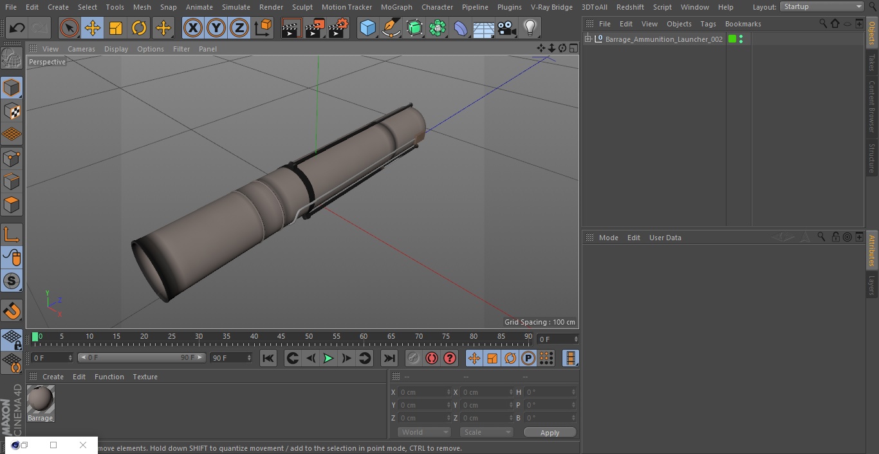This screenshot has width=879, height=454.
Task: Select the Live Selection tool
Action: [x=69, y=28]
